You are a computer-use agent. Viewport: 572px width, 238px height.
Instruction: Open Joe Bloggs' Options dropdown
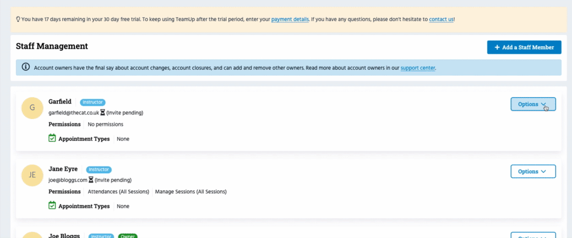(x=533, y=236)
